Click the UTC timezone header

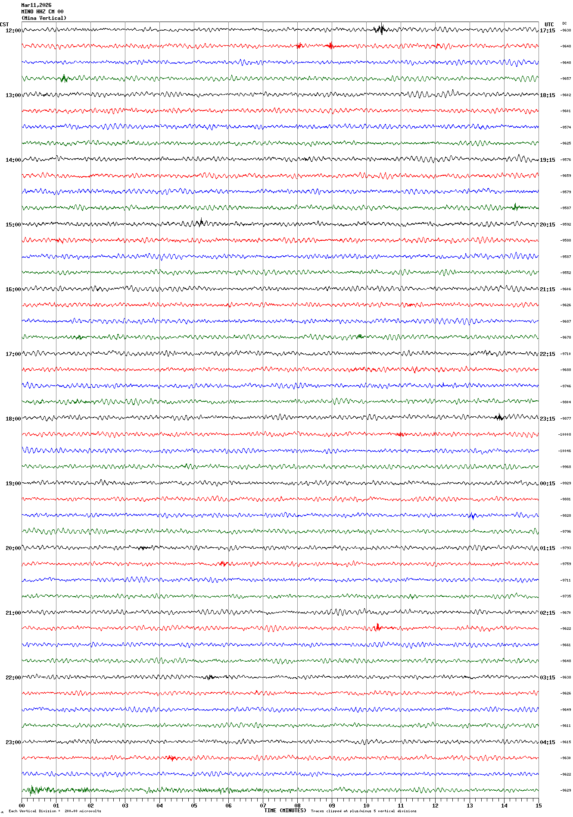(x=549, y=25)
